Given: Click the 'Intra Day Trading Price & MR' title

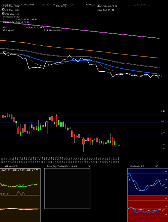Looking at the screenshot, I should pos(62,166).
